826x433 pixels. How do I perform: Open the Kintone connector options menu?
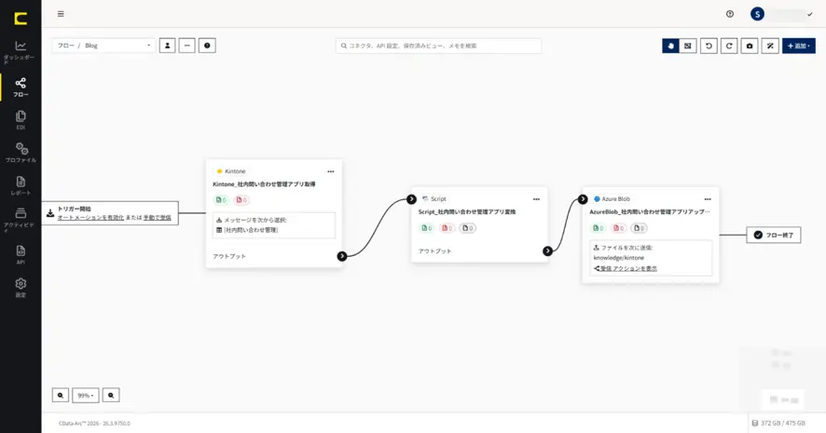click(331, 171)
